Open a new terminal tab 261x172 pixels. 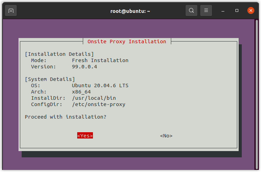(11, 10)
